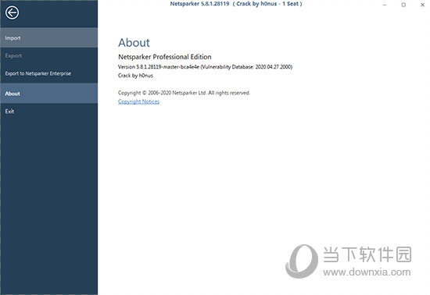Select Exit in the sidebar
This screenshot has width=430, height=295.
[x=48, y=112]
